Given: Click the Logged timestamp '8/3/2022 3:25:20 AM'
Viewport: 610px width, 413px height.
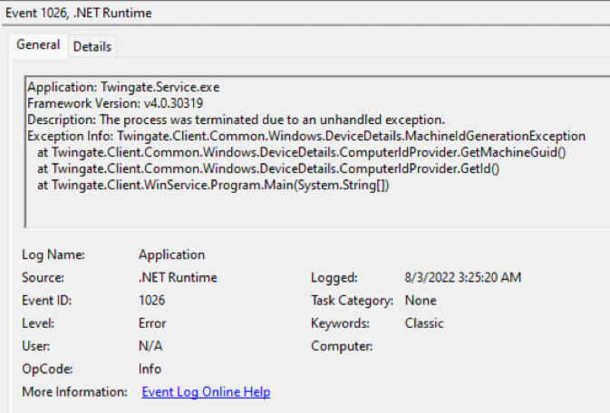Looking at the screenshot, I should (463, 278).
